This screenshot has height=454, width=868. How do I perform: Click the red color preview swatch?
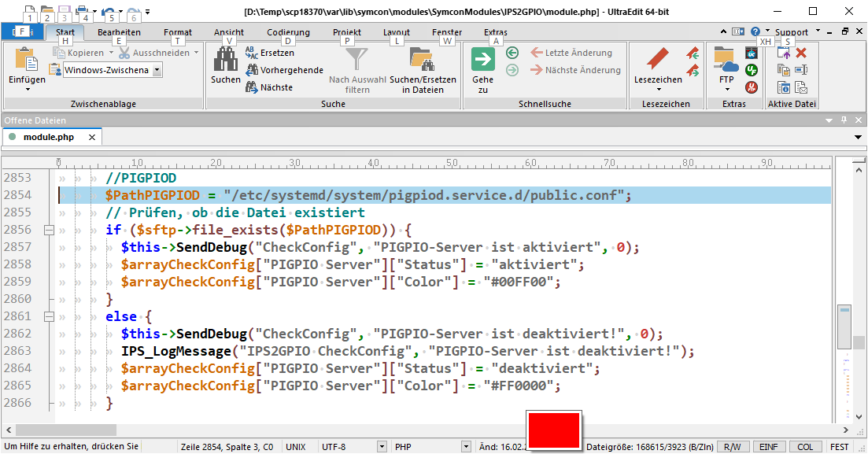(554, 430)
